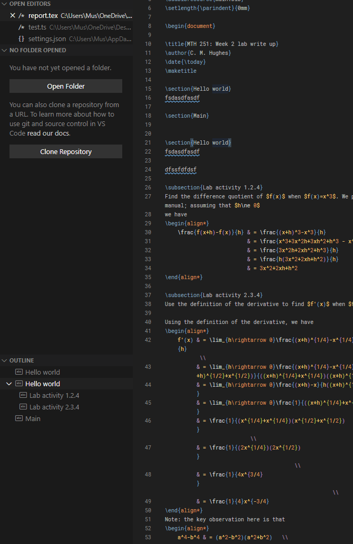Collapse the NO FOLDER OPENED section
The width and height of the screenshot is (353, 544).
pos(5,51)
